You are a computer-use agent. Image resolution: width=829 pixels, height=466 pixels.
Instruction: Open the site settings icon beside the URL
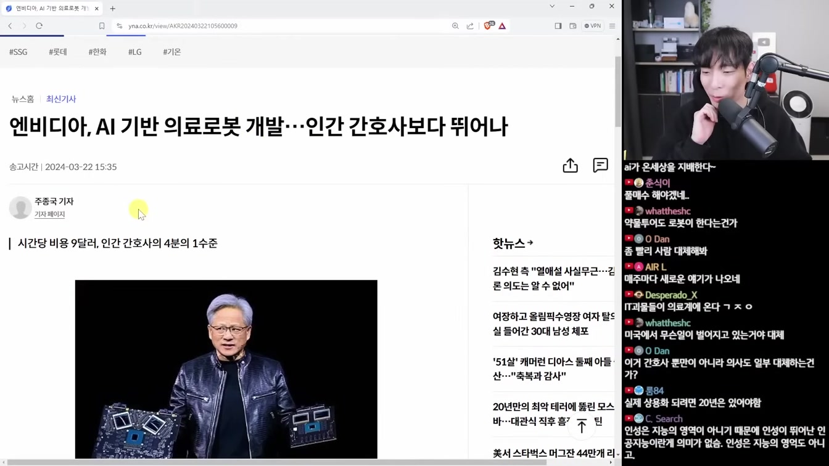pyautogui.click(x=120, y=26)
